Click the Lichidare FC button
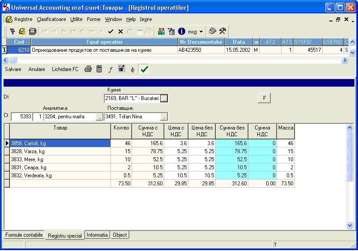 click(65, 69)
